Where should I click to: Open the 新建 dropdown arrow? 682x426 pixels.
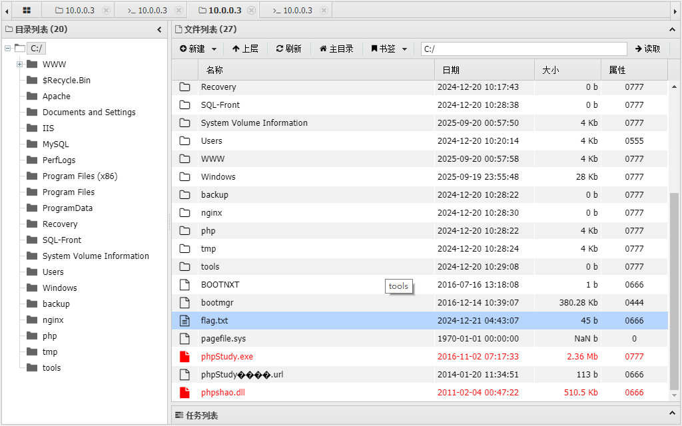tap(214, 49)
